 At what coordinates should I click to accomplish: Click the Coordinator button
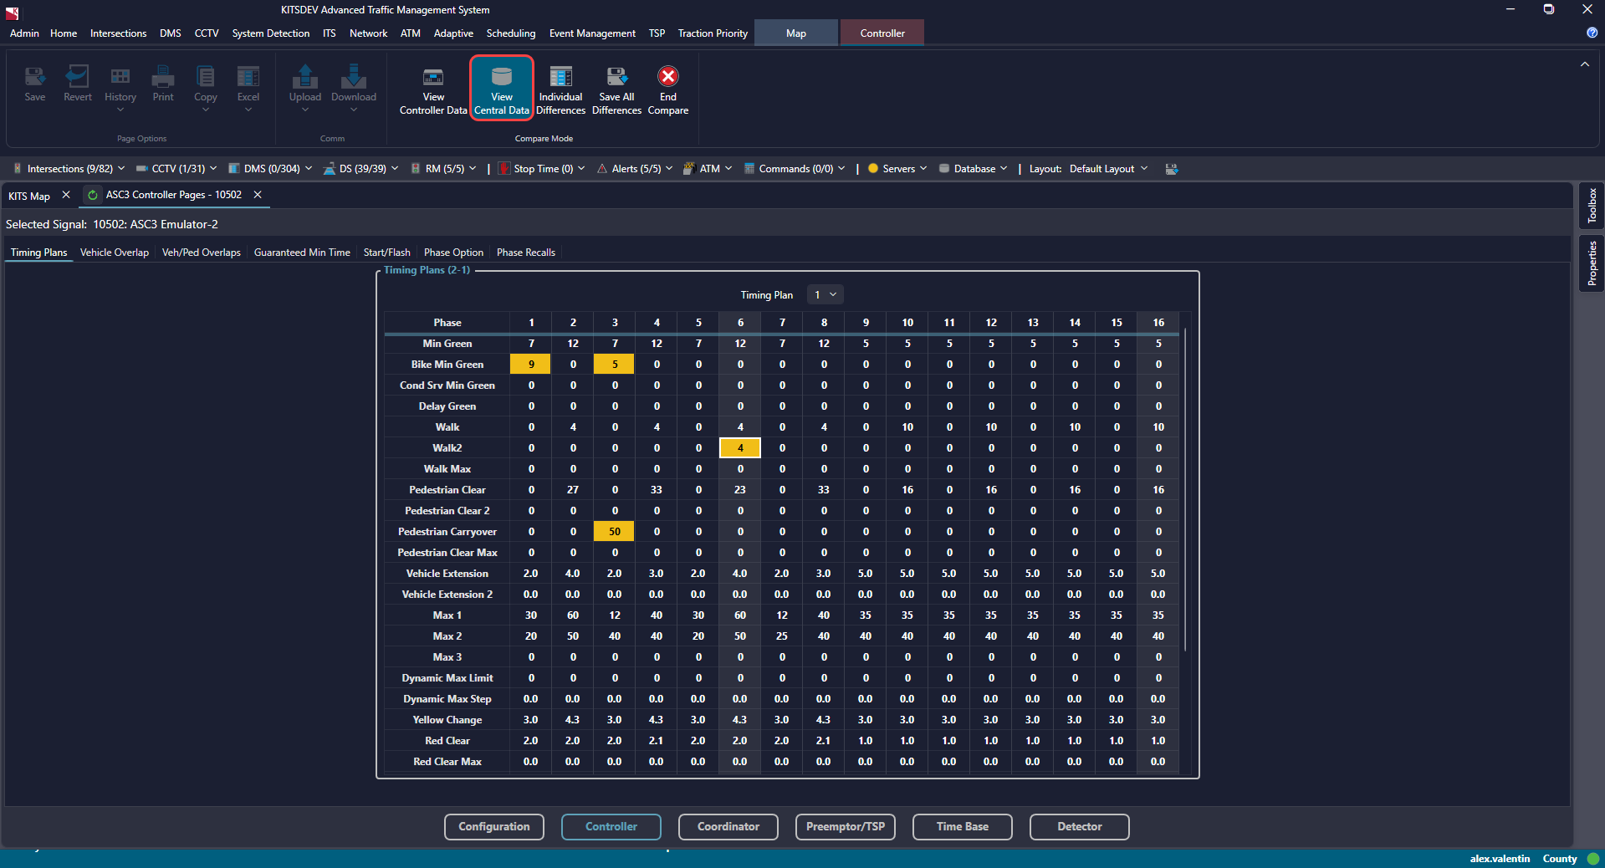728,827
